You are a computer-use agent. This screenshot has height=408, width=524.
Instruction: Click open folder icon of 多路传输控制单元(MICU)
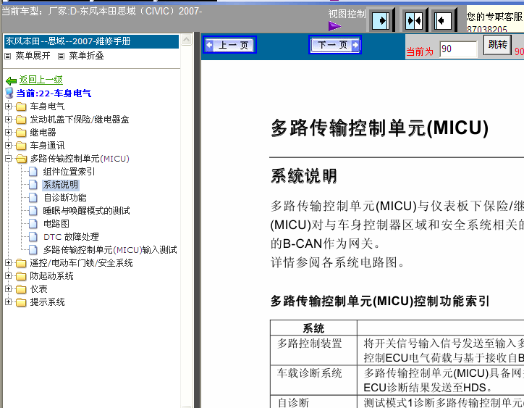[x=22, y=159]
